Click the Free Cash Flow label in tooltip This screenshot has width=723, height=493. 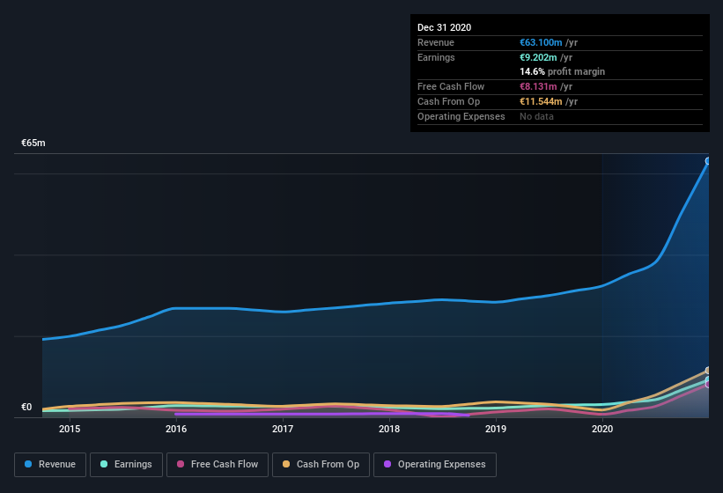451,86
